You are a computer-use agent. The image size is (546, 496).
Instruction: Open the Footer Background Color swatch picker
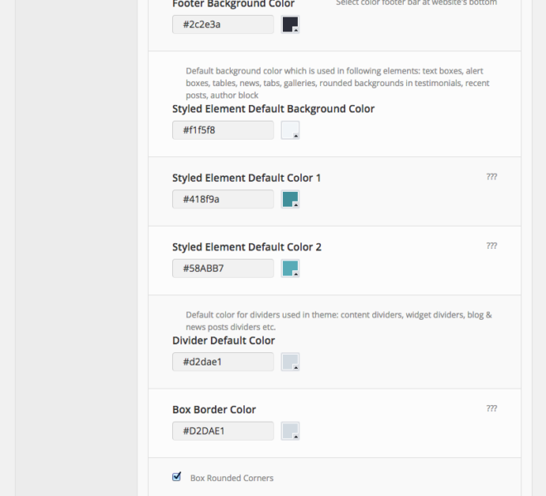pyautogui.click(x=290, y=25)
